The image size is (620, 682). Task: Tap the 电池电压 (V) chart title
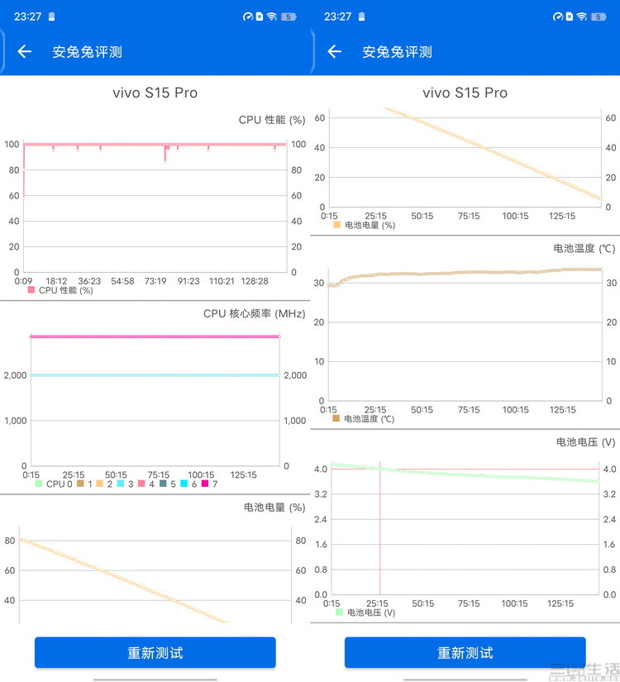tap(585, 442)
